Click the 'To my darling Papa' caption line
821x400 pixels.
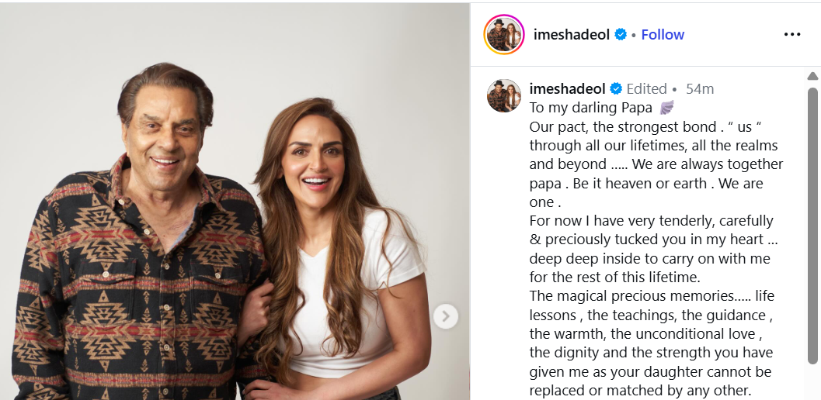tap(590, 108)
